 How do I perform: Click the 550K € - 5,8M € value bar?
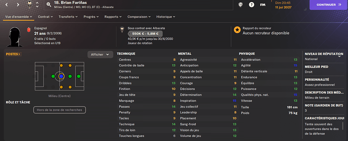[145, 34]
